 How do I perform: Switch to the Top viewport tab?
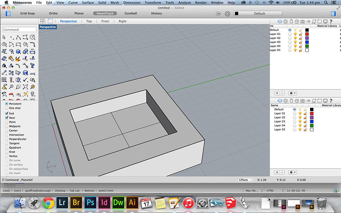click(89, 21)
